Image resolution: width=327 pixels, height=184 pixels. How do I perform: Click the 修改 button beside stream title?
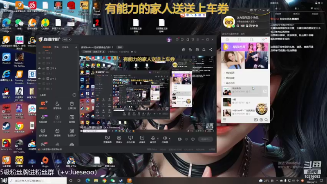click(x=120, y=47)
